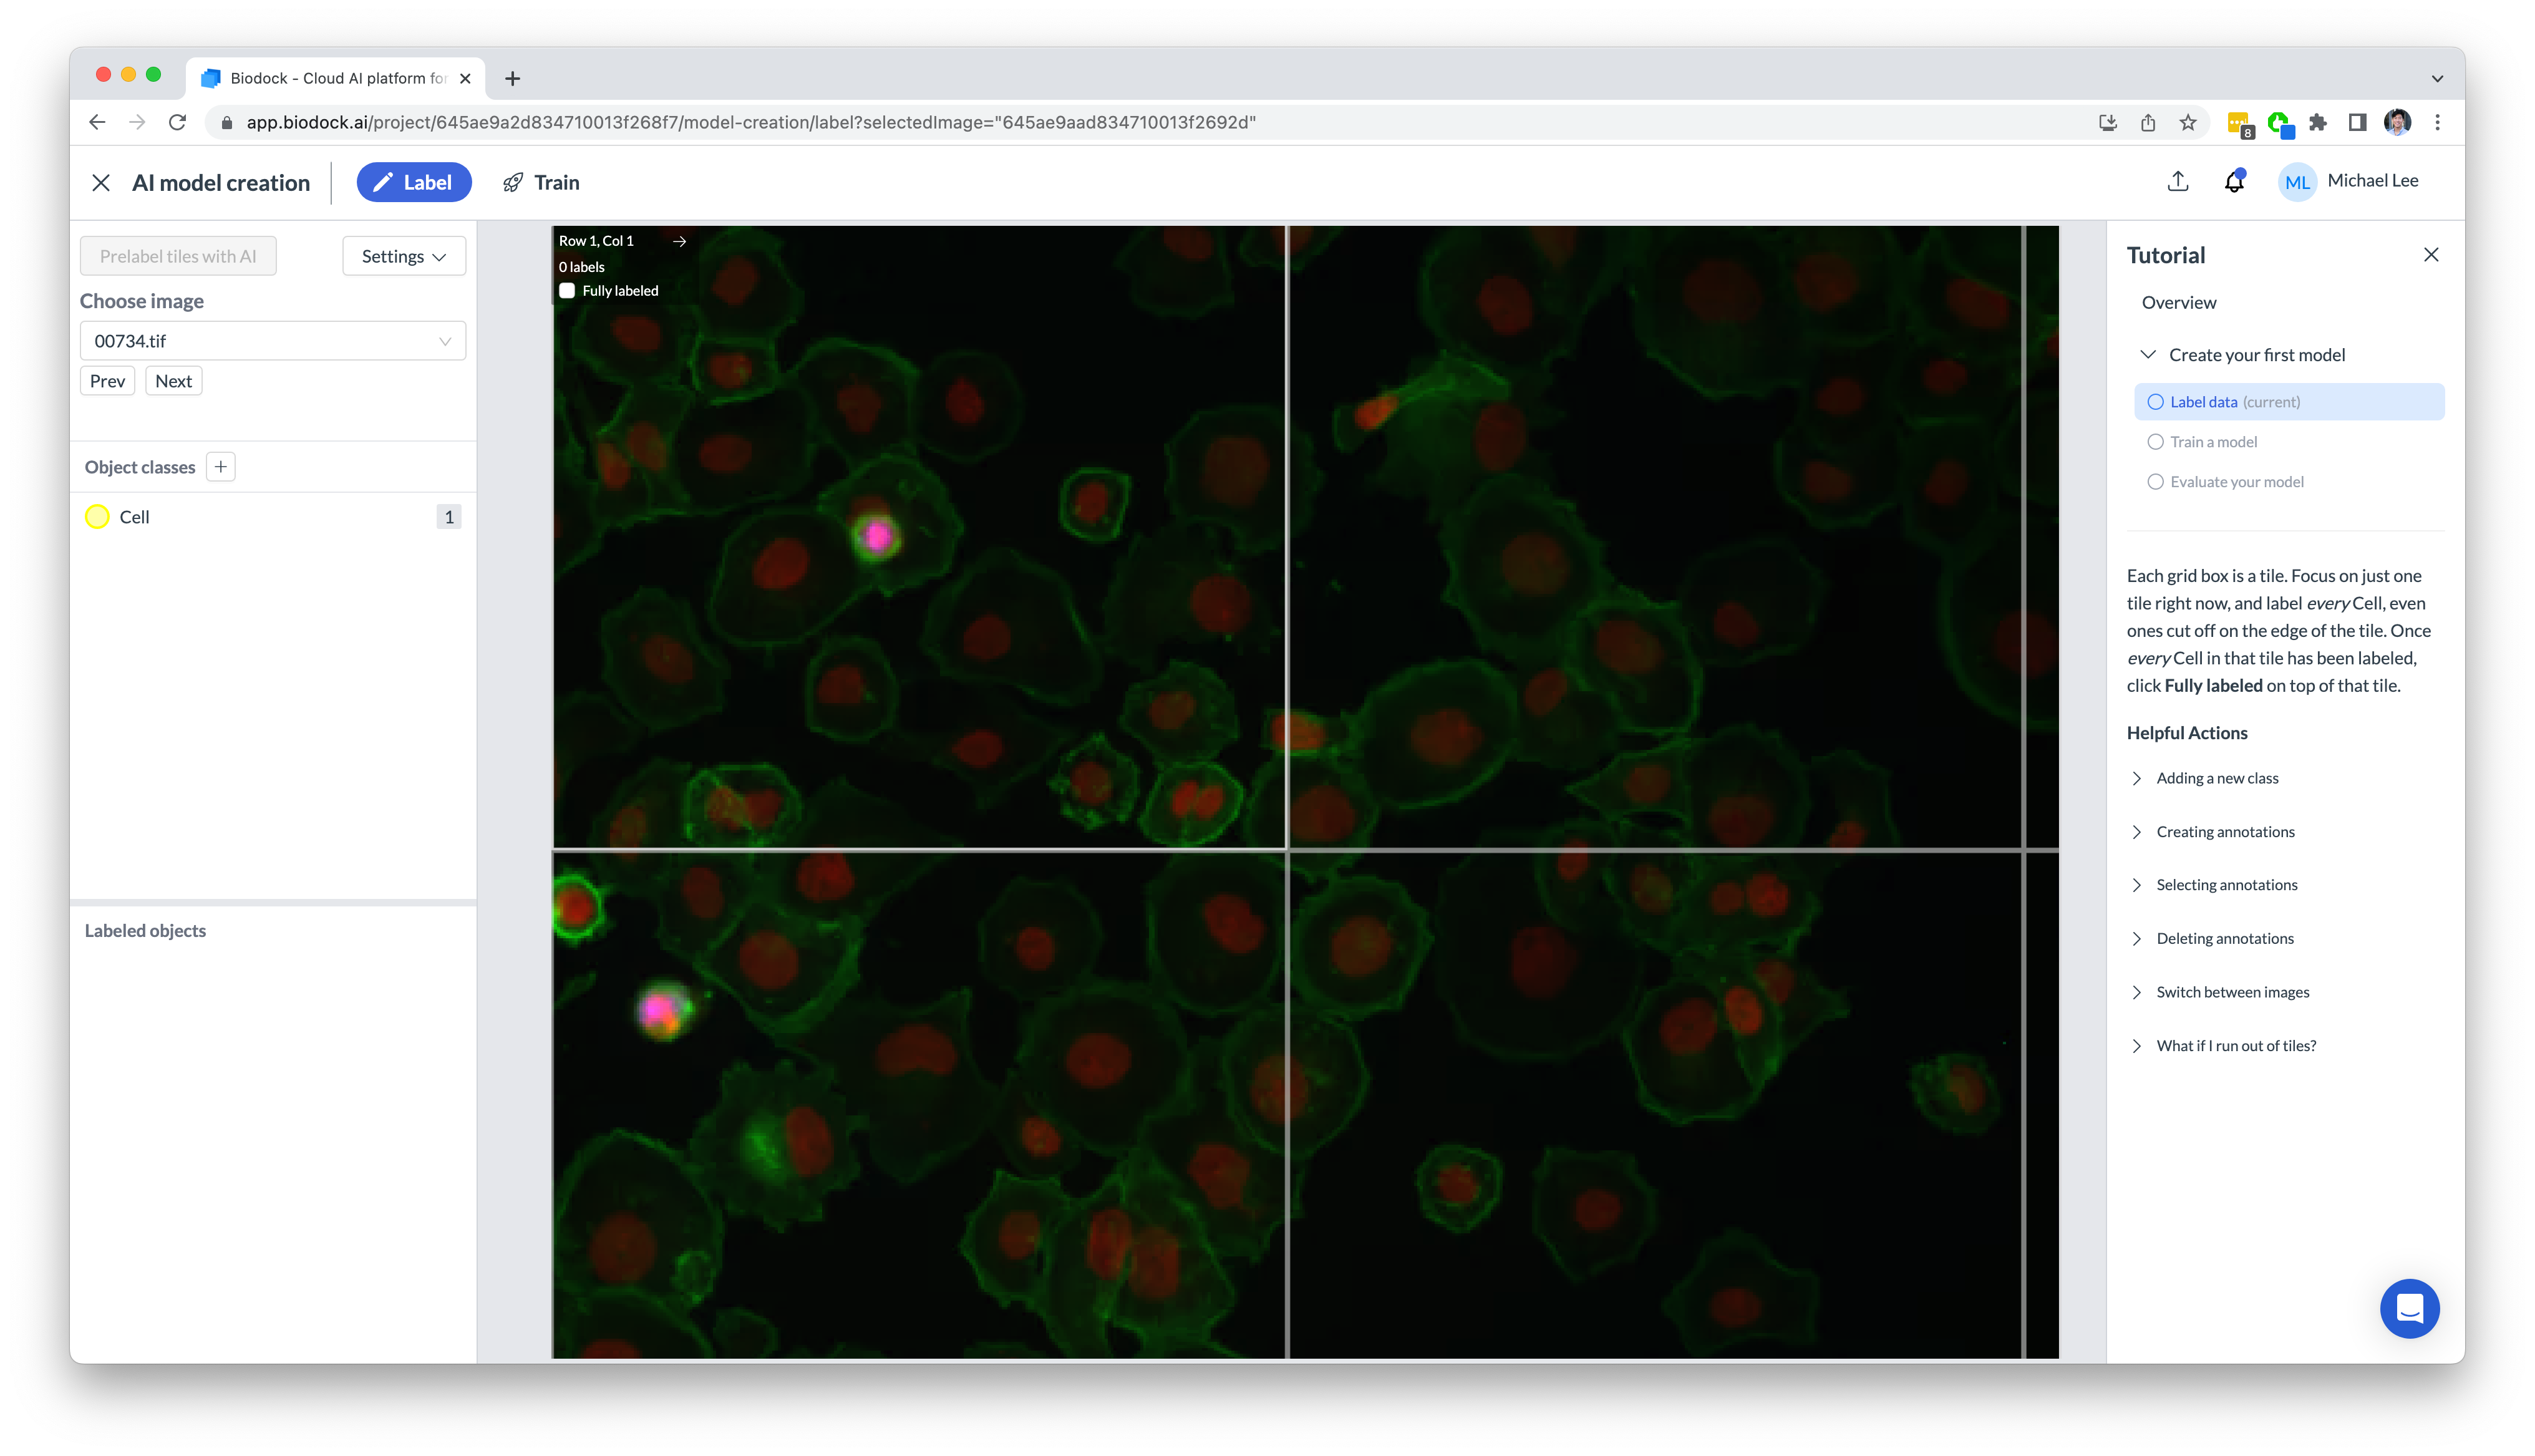The width and height of the screenshot is (2535, 1456).
Task: Click the Prev image button
Action: click(x=107, y=381)
